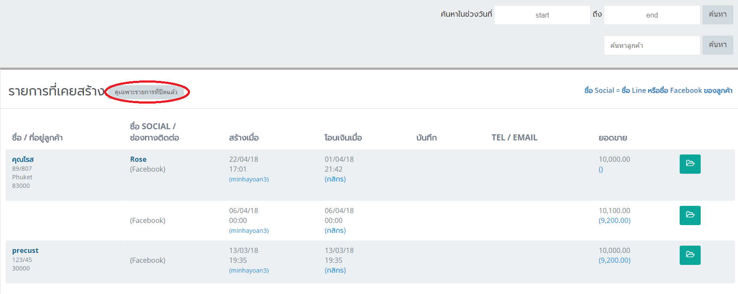Click minhayoan3 link under 06/04/18 created date
Image resolution: width=738 pixels, height=294 pixels.
[249, 231]
